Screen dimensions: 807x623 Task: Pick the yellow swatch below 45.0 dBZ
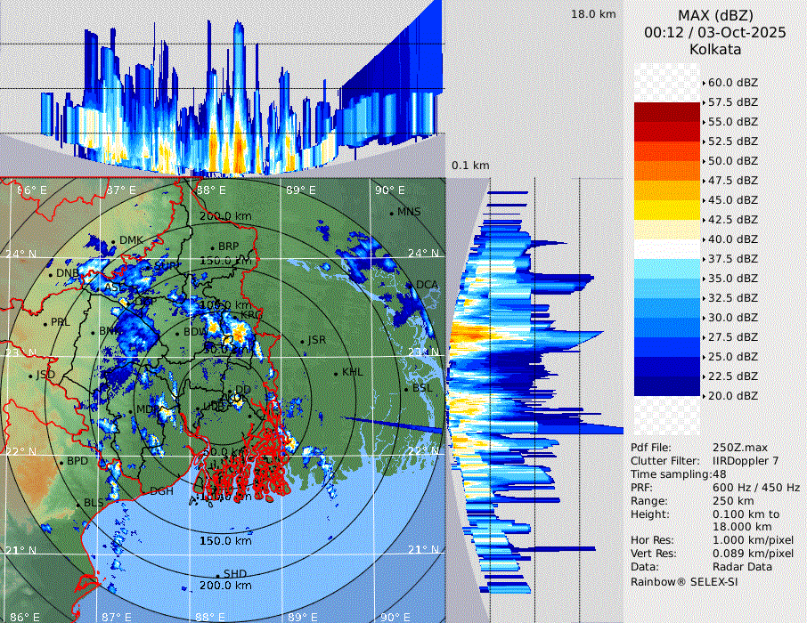click(x=667, y=209)
